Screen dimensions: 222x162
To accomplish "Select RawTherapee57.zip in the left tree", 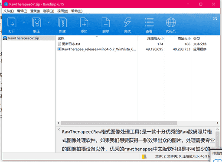I will (29, 38).
